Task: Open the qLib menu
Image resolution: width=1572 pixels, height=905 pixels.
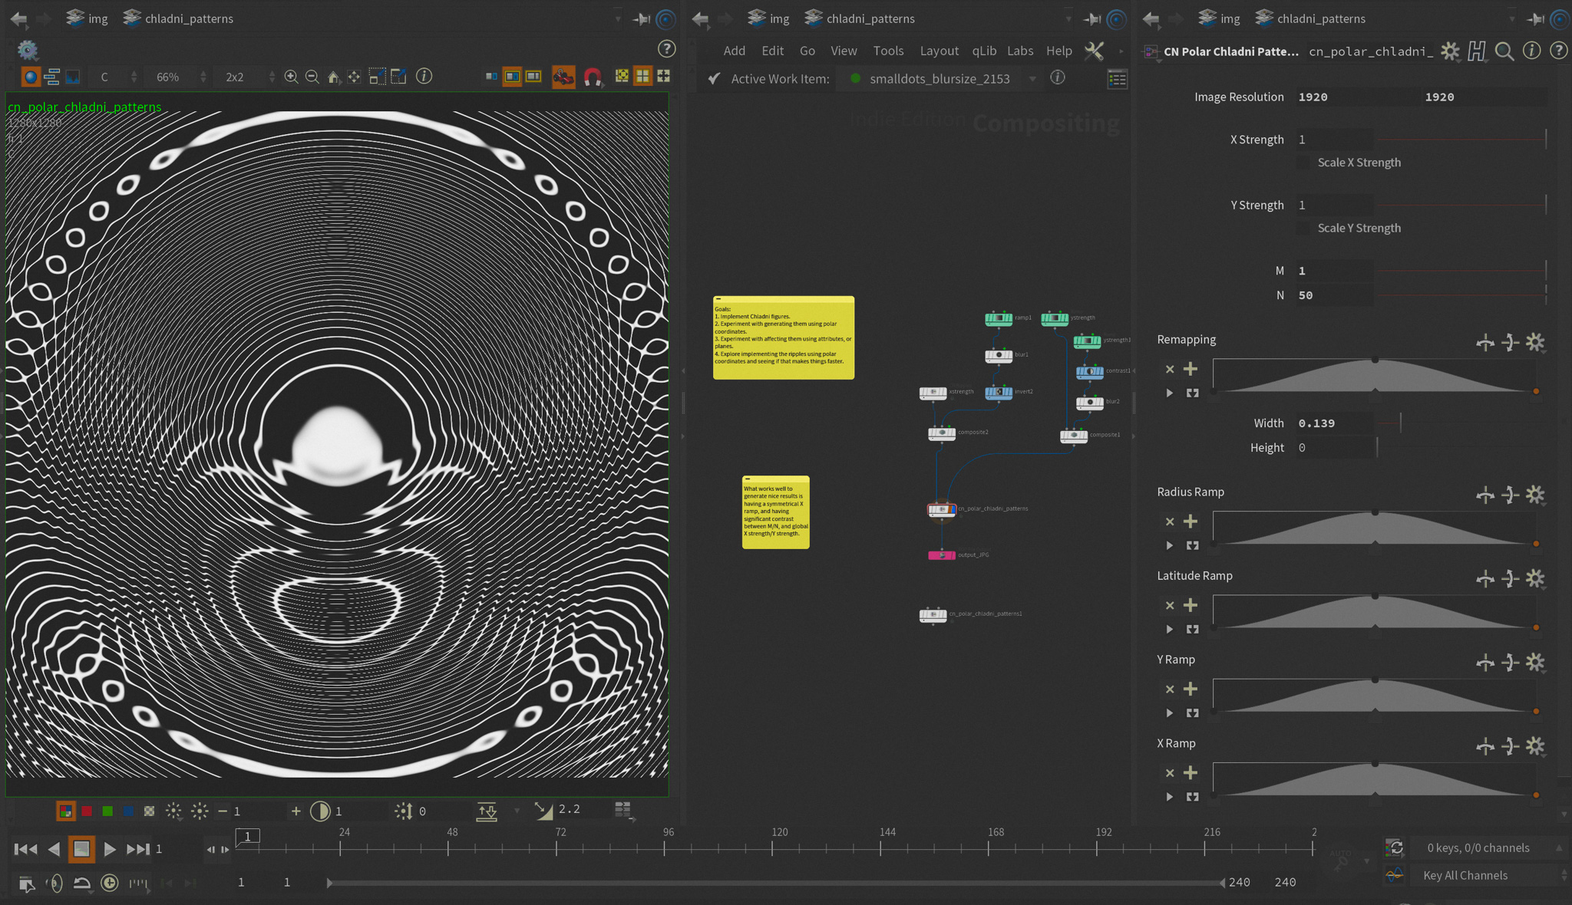Action: 983,51
